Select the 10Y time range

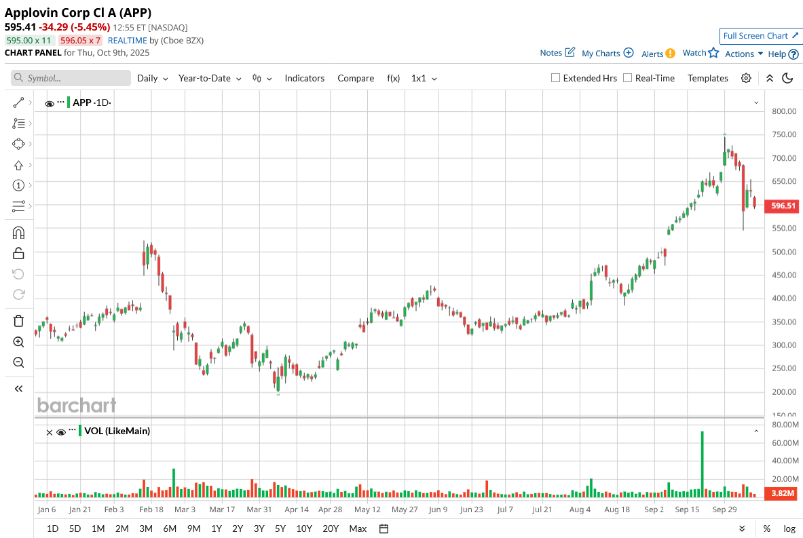(x=304, y=529)
